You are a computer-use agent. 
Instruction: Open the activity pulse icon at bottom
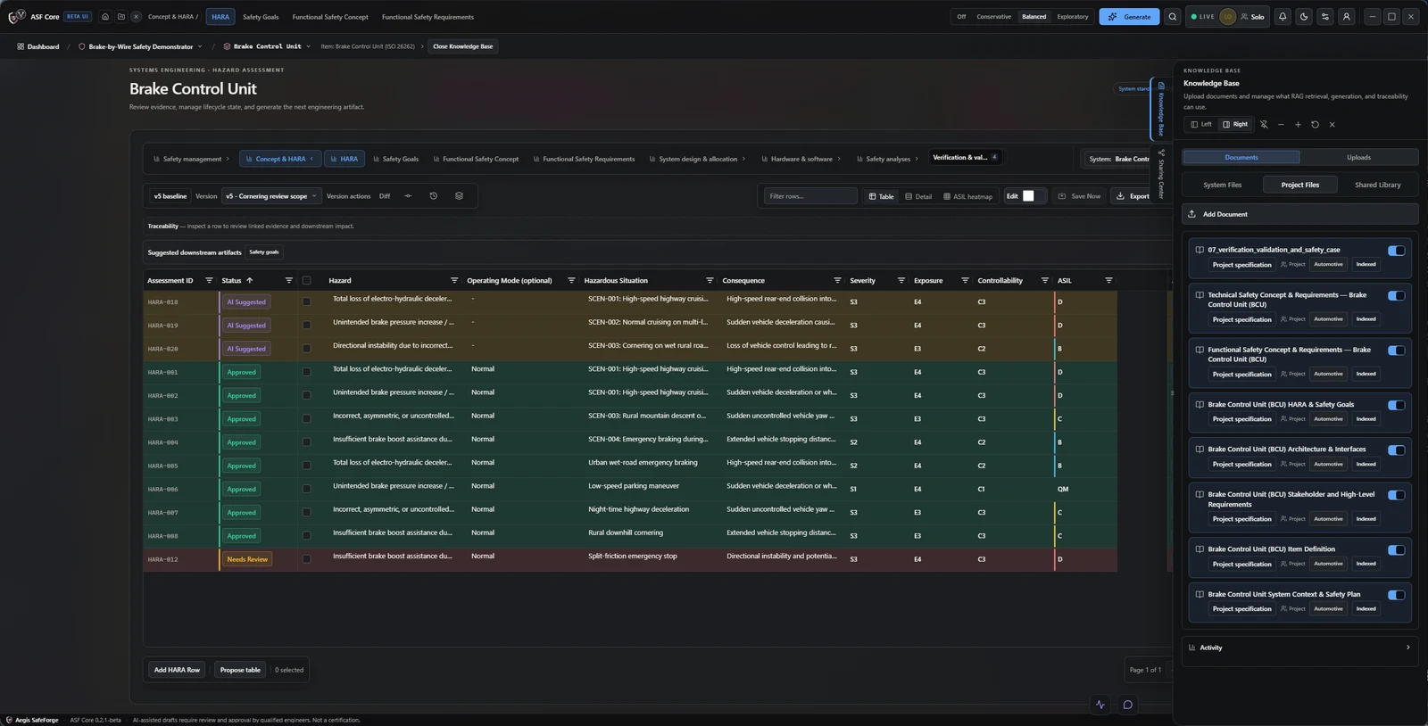[1100, 705]
